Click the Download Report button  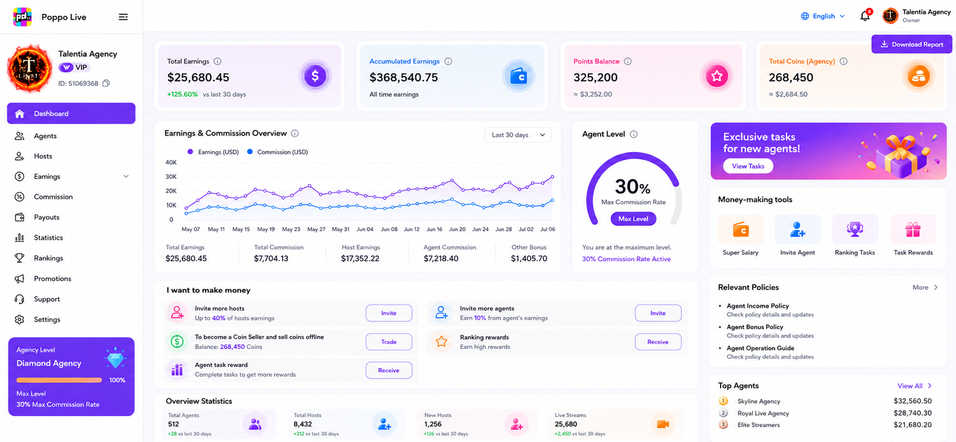click(912, 44)
